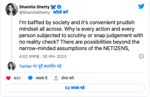Click the tweet text starting 'I'm baffled by society'

(x=81, y=35)
